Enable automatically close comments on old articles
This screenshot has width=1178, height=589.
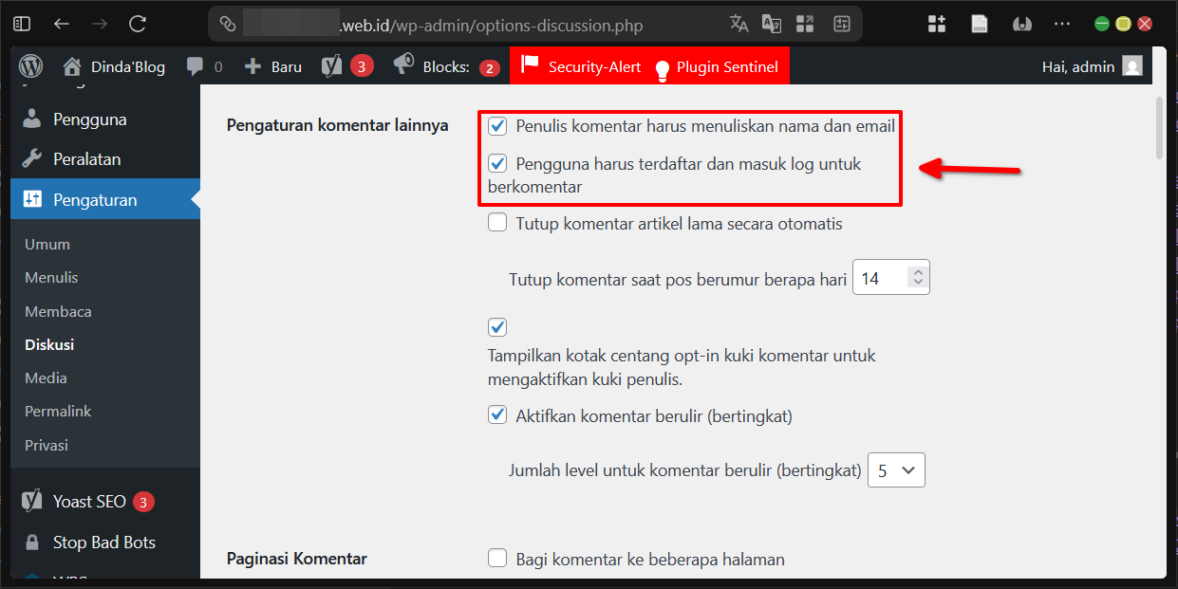pyautogui.click(x=497, y=222)
